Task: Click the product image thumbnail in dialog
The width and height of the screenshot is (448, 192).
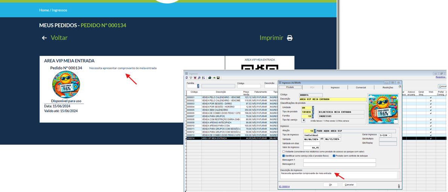Action: coord(383,110)
